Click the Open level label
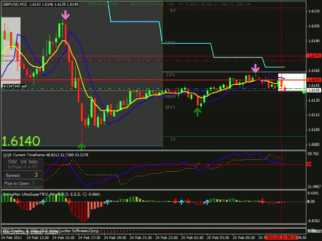The width and height of the screenshot is (322, 241). tap(170, 97)
